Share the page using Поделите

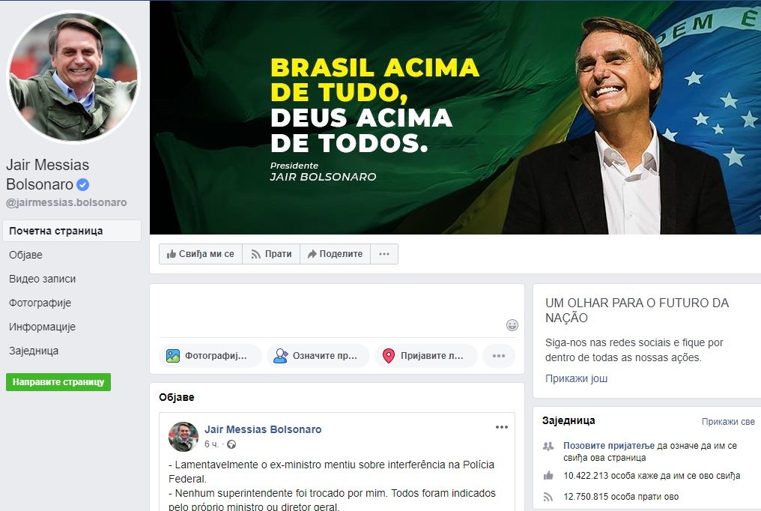click(x=335, y=254)
